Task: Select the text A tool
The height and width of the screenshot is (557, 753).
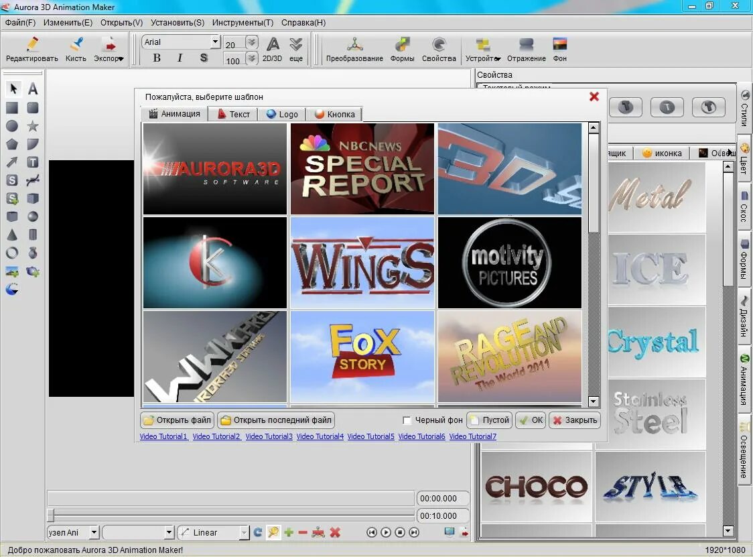Action: coord(33,88)
